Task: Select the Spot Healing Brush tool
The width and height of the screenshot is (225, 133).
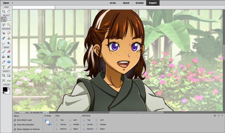Action: [x=9, y=33]
